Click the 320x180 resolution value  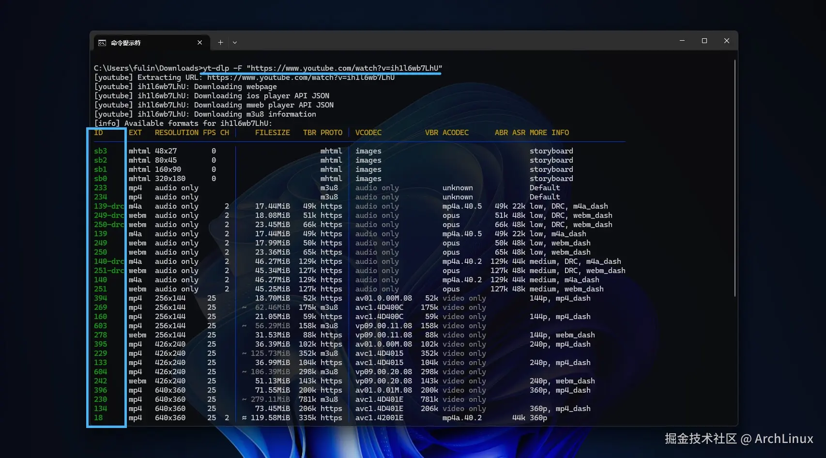click(x=170, y=179)
